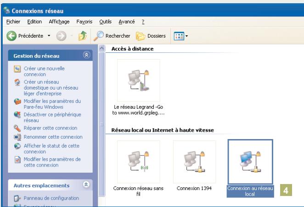Click Modifier les paramètres de cette connexion
This screenshot has height=207, width=304.
click(52, 162)
